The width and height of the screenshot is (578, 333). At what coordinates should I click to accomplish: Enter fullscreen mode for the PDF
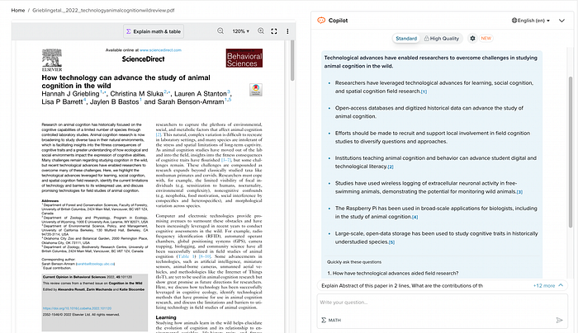click(x=274, y=31)
